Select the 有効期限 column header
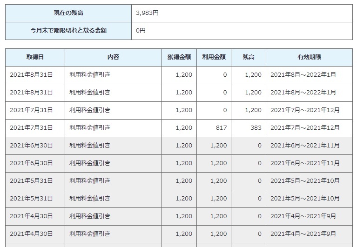Screen dimensions: 357x247 point(309,57)
